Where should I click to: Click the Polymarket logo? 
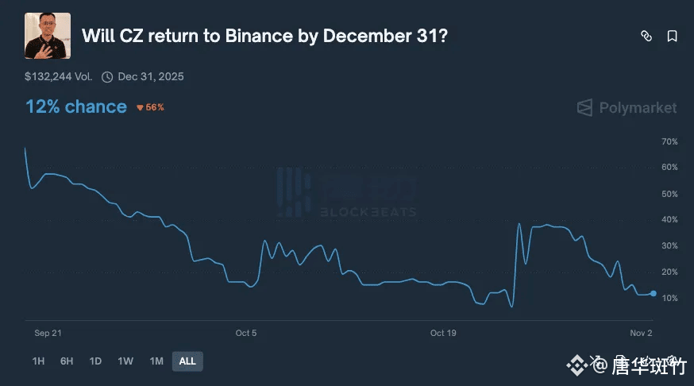click(x=627, y=107)
